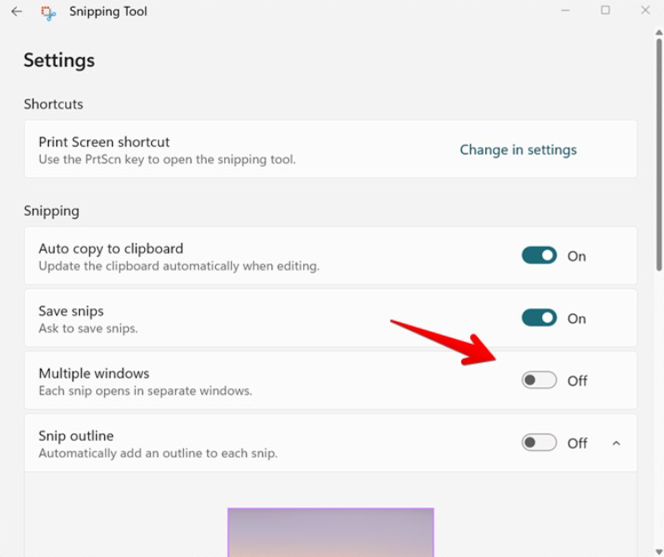Click 'Use the PrtScn key' description text
This screenshot has height=557, width=664.
click(x=167, y=160)
